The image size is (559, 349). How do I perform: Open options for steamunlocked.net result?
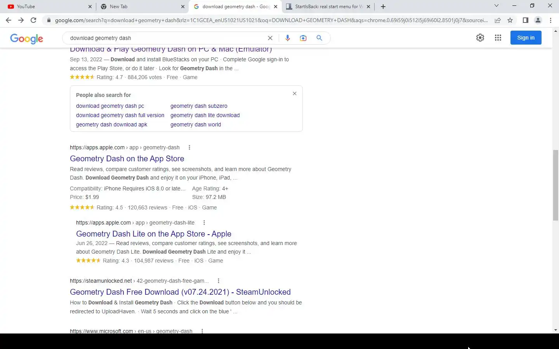pos(219,281)
